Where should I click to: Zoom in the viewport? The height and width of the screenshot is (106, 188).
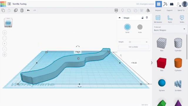(5, 44)
